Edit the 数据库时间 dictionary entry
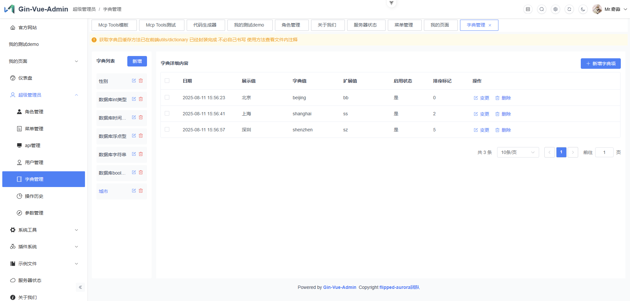Viewport: 630px width, 301px height. (134, 117)
